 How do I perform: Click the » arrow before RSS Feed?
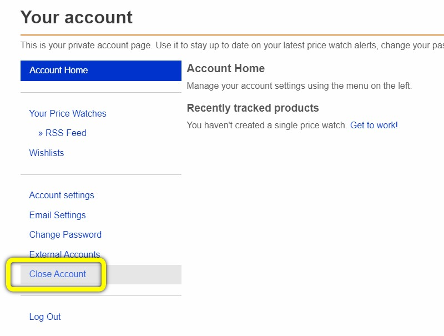coord(41,133)
